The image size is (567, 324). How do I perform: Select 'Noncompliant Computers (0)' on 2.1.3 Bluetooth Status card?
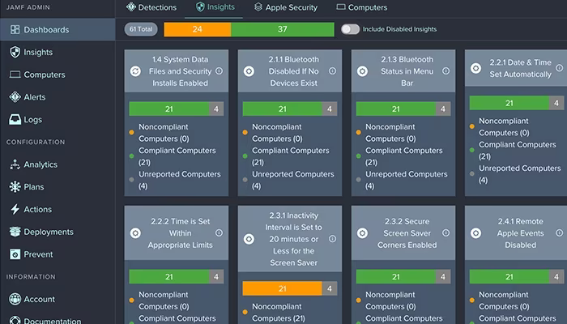pyautogui.click(x=390, y=133)
